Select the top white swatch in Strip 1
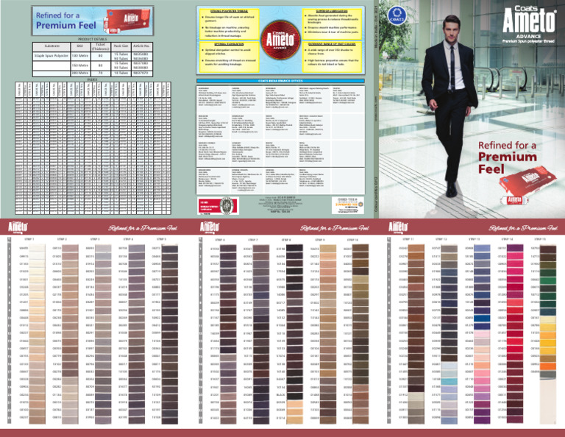The image size is (565, 437). click(37, 248)
